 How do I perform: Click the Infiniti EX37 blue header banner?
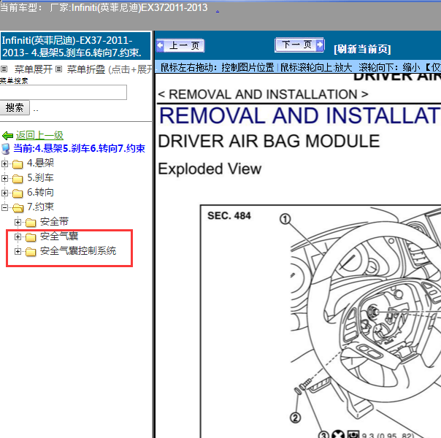[x=76, y=46]
